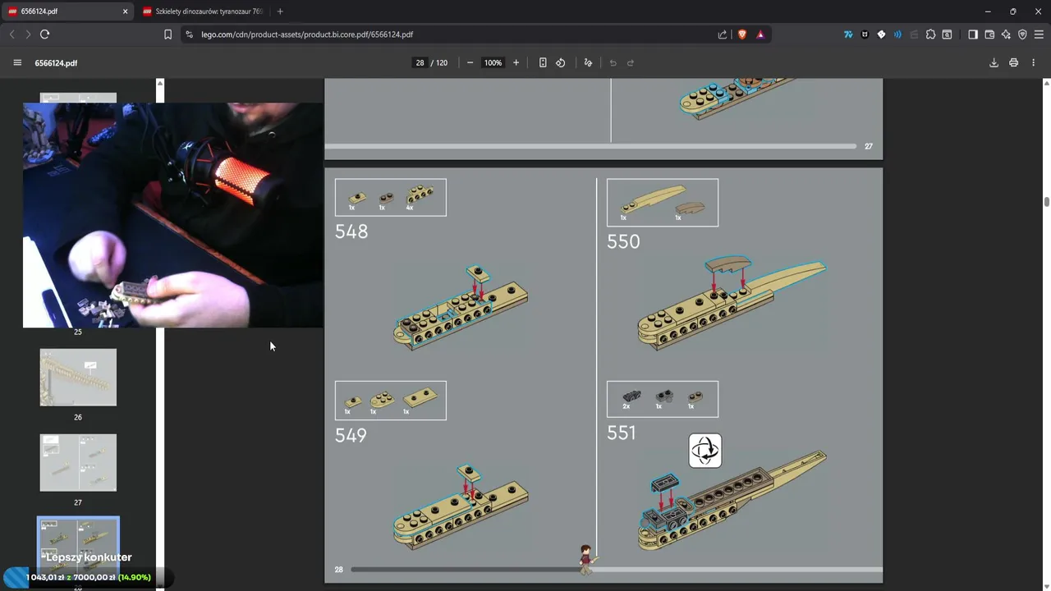Open site information icon in address bar
1051x591 pixels.
click(x=190, y=34)
